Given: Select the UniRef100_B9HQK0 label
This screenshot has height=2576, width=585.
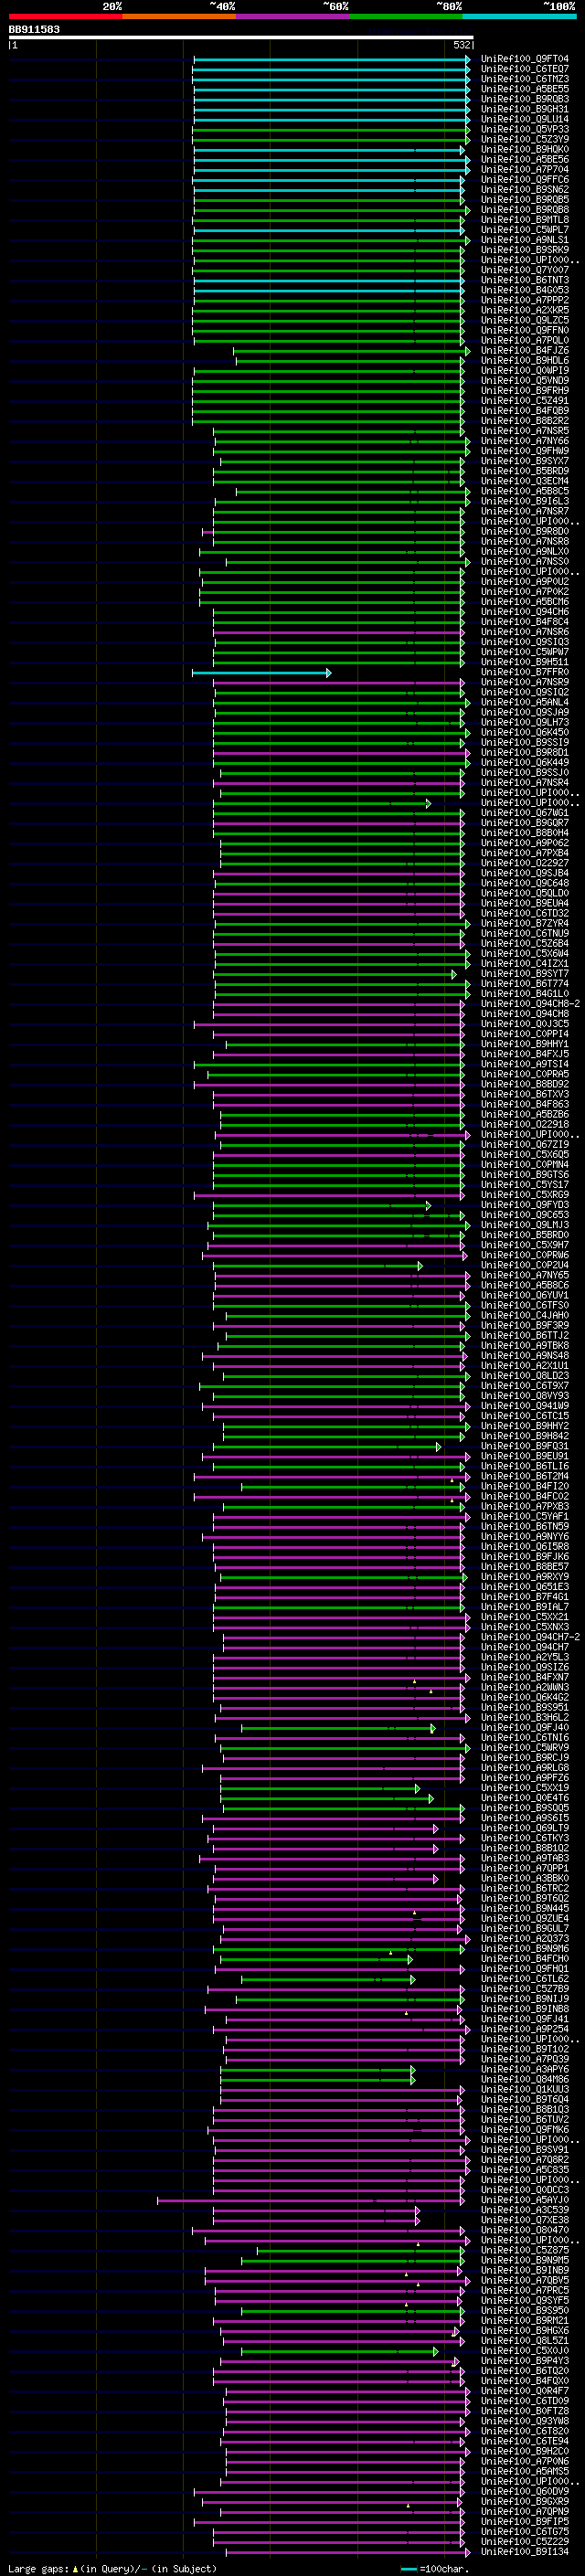Looking at the screenshot, I should tap(524, 150).
